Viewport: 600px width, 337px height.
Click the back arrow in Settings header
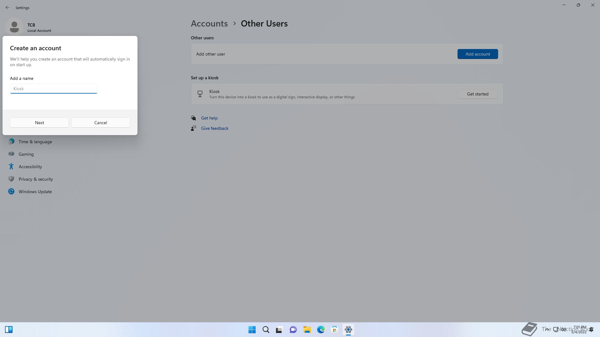point(7,7)
